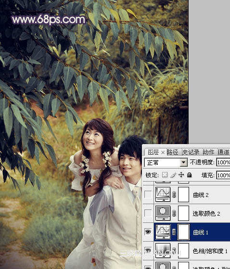Toggle lock position move icon
Image resolution: width=230 pixels, height=269 pixels.
click(181, 175)
